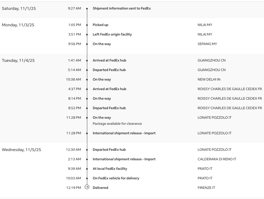Click the 12:19 PM delivery time
Viewport: 264px width, 199px height.
(x=74, y=188)
